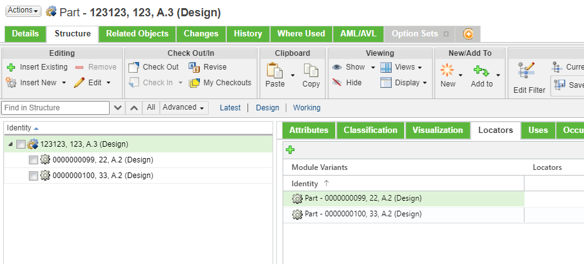584x264 pixels.
Task: Expand the Advanced search dropdown
Action: 184,108
